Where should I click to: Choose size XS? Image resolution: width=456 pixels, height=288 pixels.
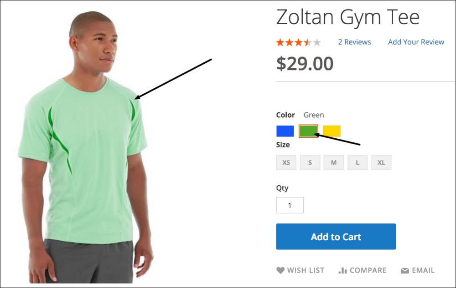tap(286, 162)
